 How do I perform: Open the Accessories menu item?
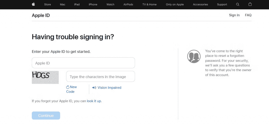200,4
